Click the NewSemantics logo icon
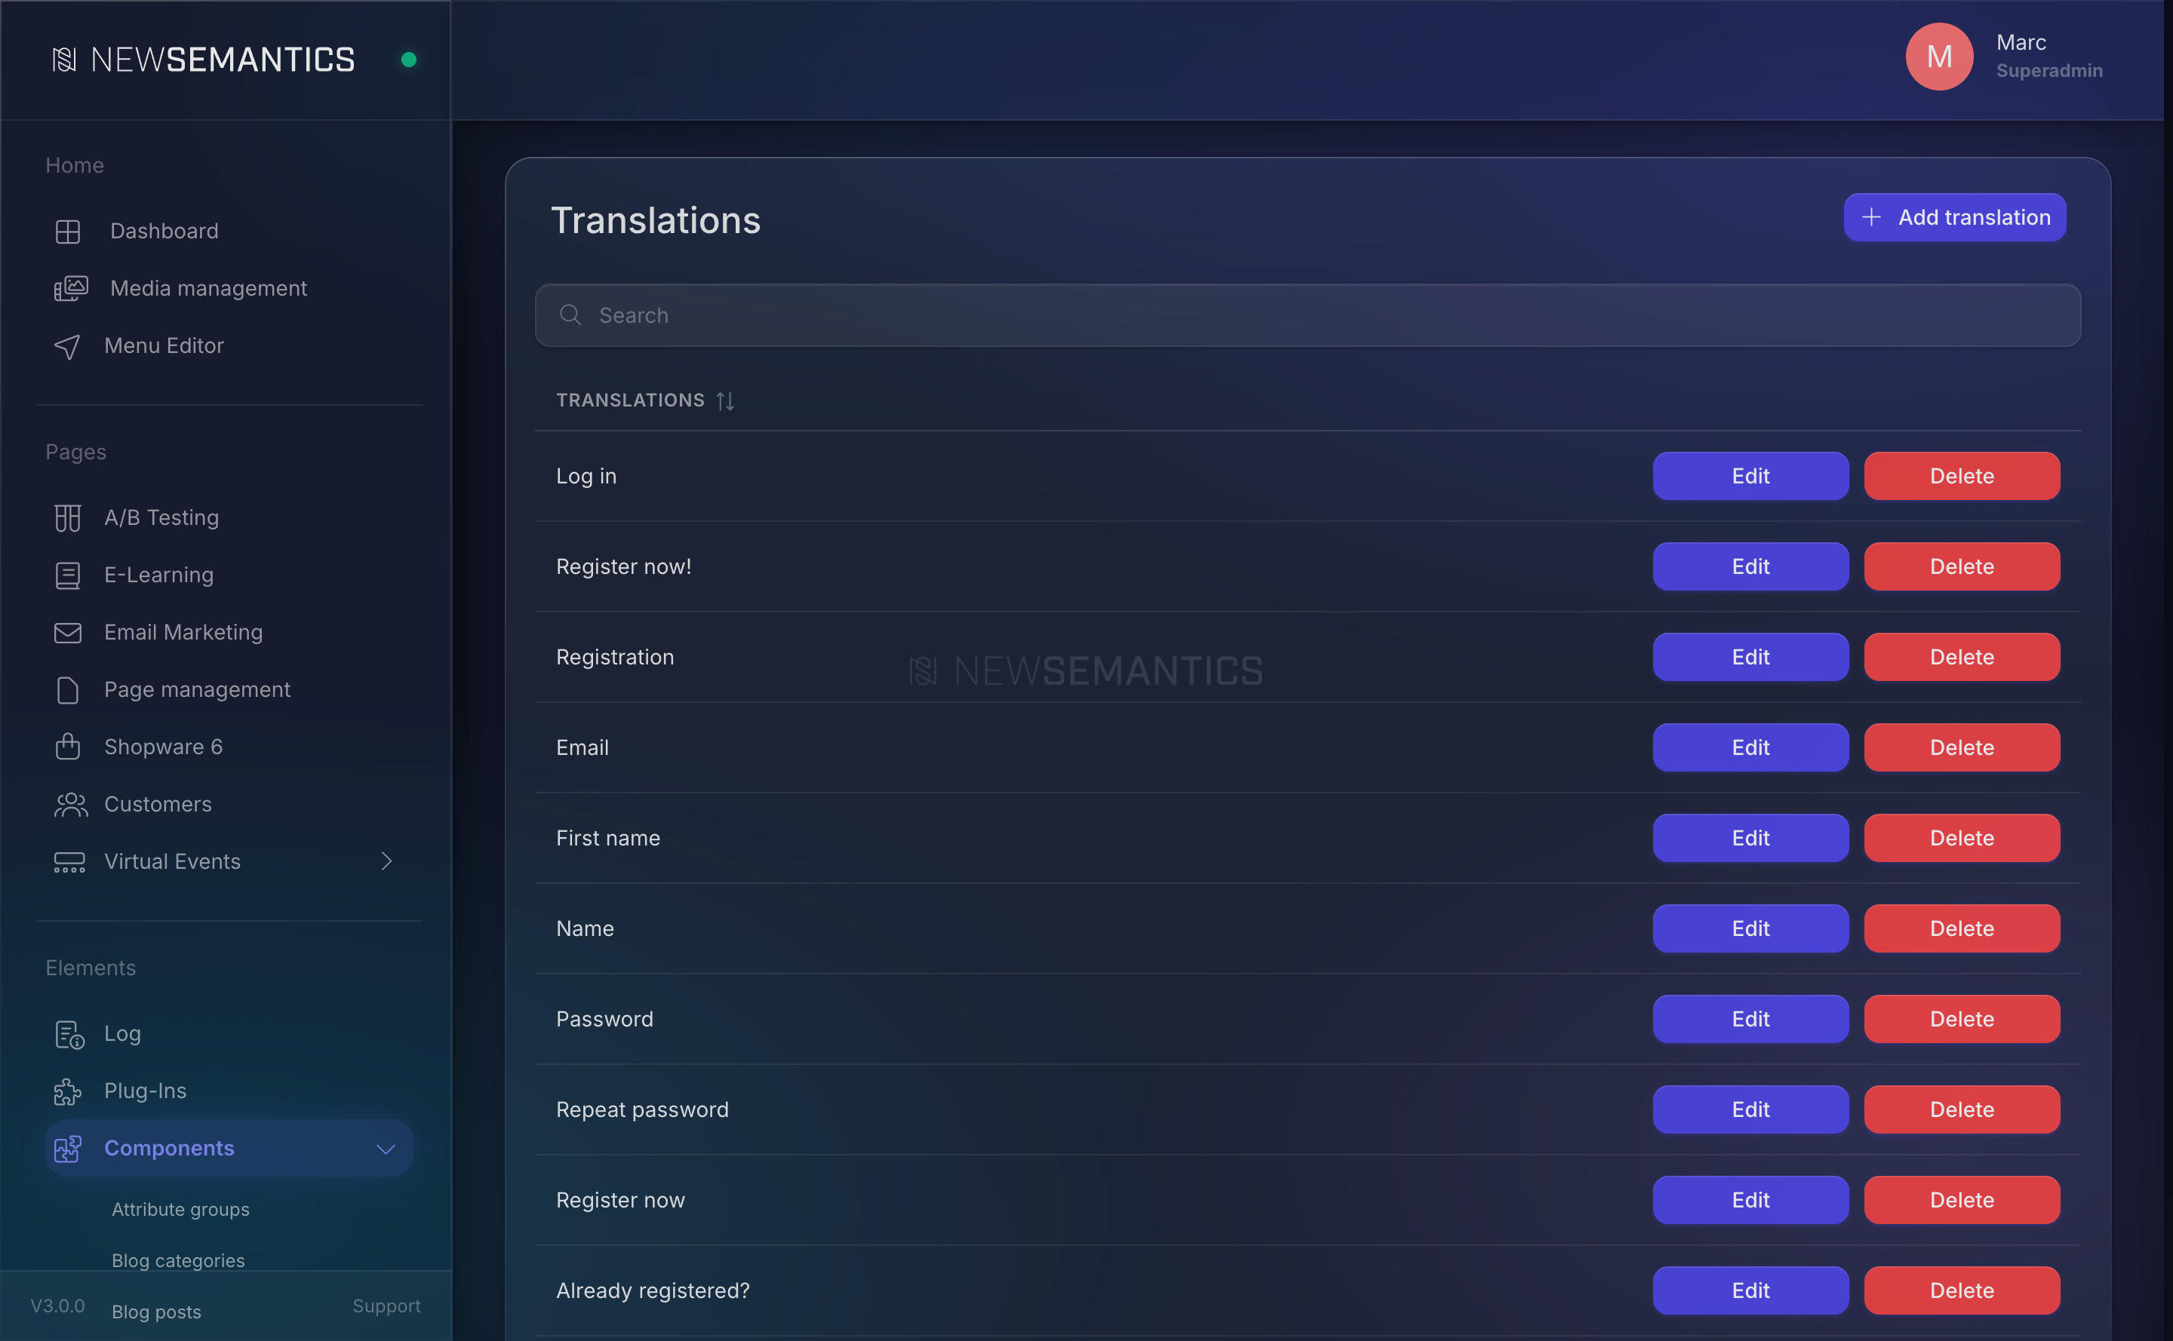Screen dimensions: 2173x1341 (x=64, y=60)
